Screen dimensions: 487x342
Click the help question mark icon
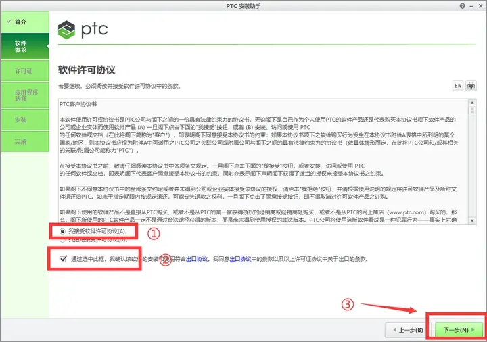(463, 6)
